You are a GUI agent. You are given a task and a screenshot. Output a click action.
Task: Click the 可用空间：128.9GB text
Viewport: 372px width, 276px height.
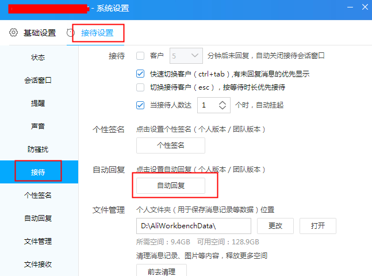click(x=228, y=242)
